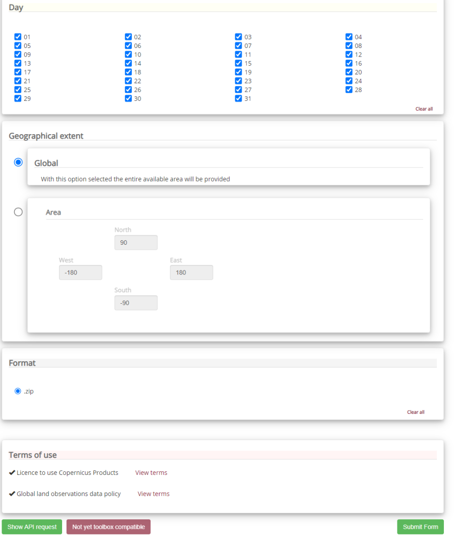Toggle day 19 checkbox
The image size is (454, 544).
(x=238, y=72)
